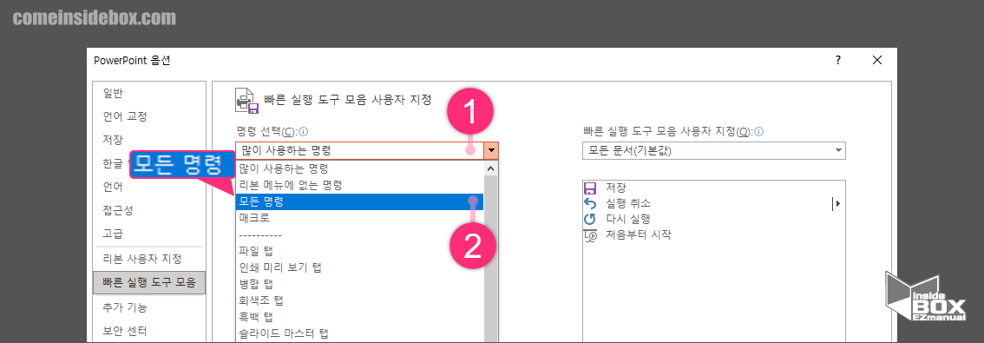This screenshot has width=984, height=343.
Task: Open the 언어 category
Action: (x=113, y=187)
